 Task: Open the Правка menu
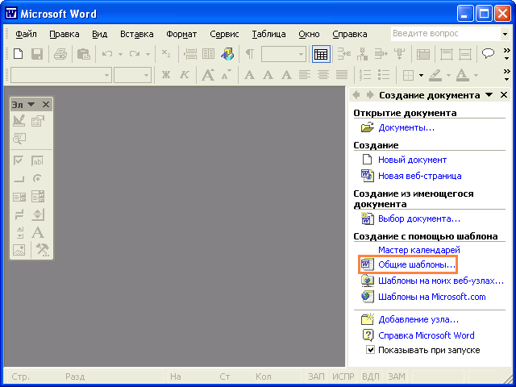pyautogui.click(x=64, y=34)
